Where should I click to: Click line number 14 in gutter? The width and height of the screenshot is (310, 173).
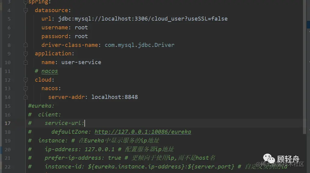point(8,97)
